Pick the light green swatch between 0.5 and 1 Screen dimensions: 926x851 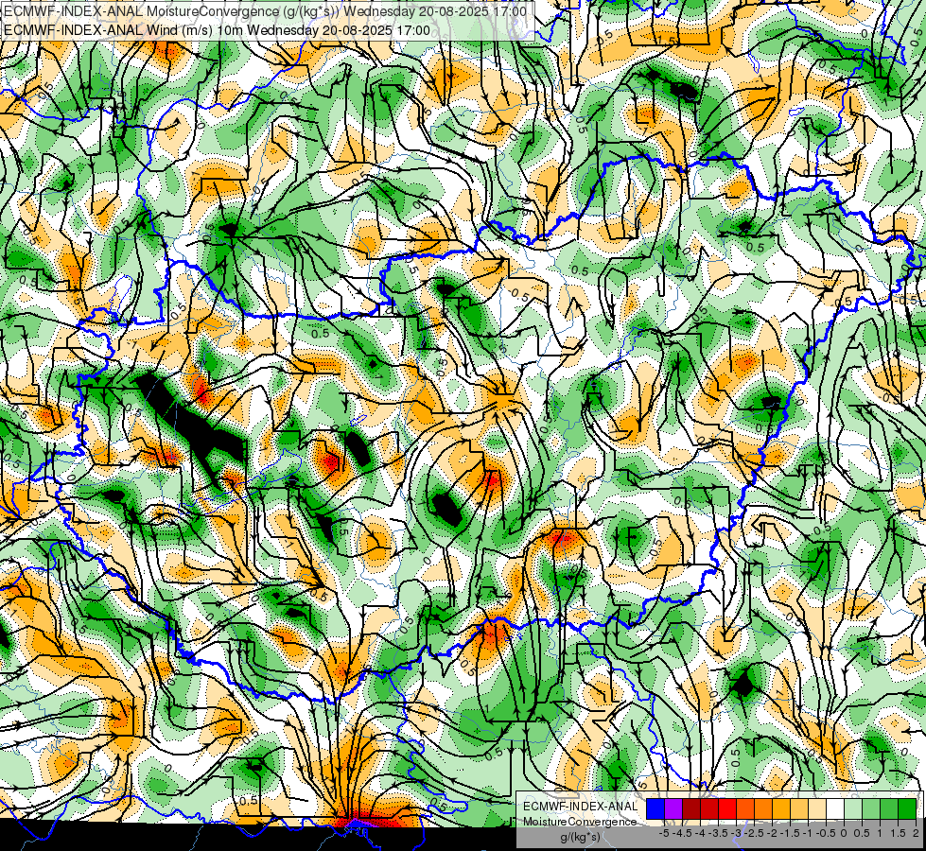pyautogui.click(x=871, y=809)
